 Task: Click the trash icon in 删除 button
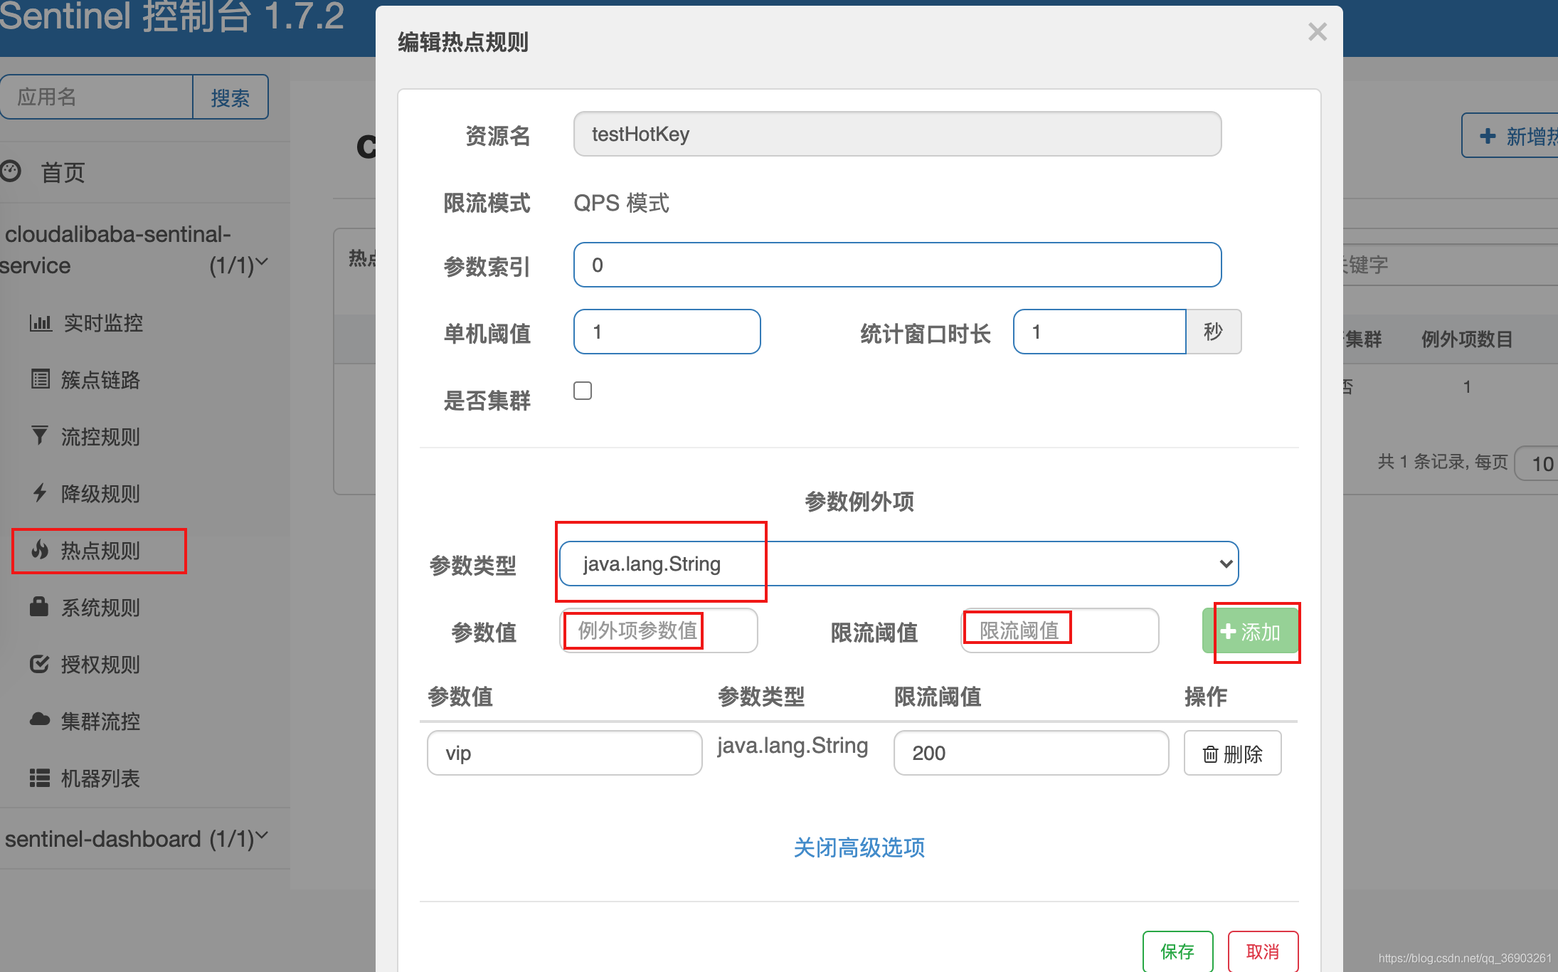[1210, 754]
